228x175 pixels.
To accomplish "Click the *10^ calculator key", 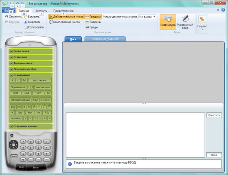I will pyautogui.click(x=38, y=93).
